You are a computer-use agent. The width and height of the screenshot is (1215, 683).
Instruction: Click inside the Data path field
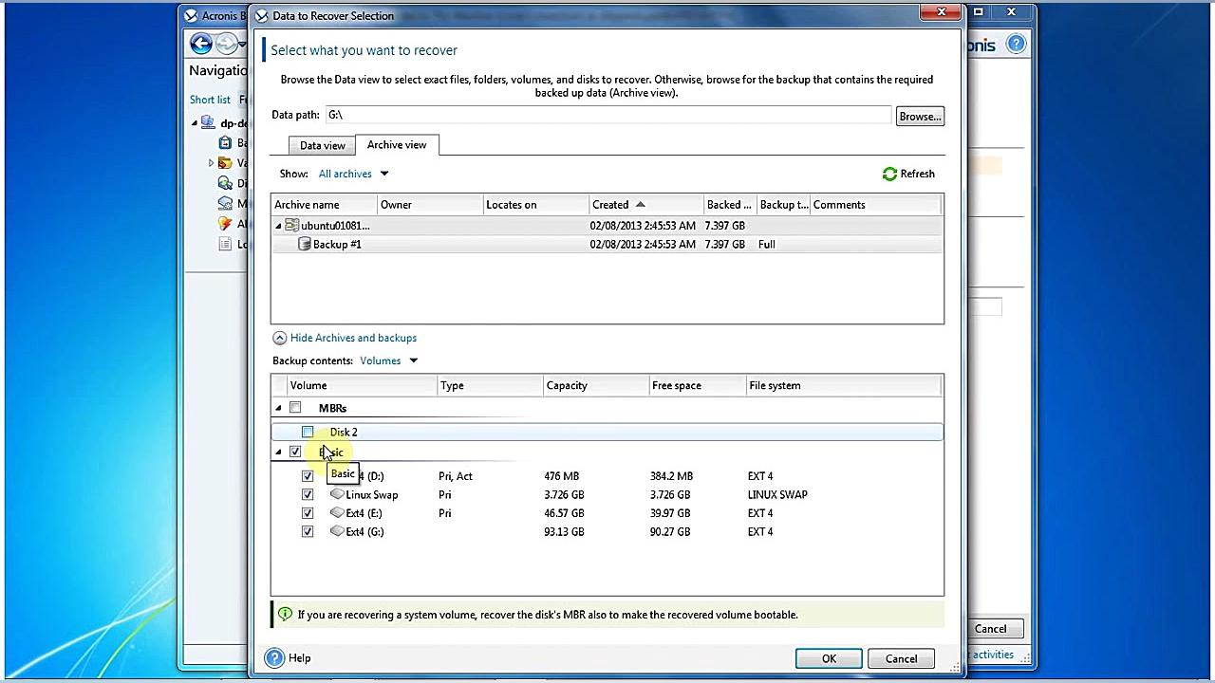(607, 115)
